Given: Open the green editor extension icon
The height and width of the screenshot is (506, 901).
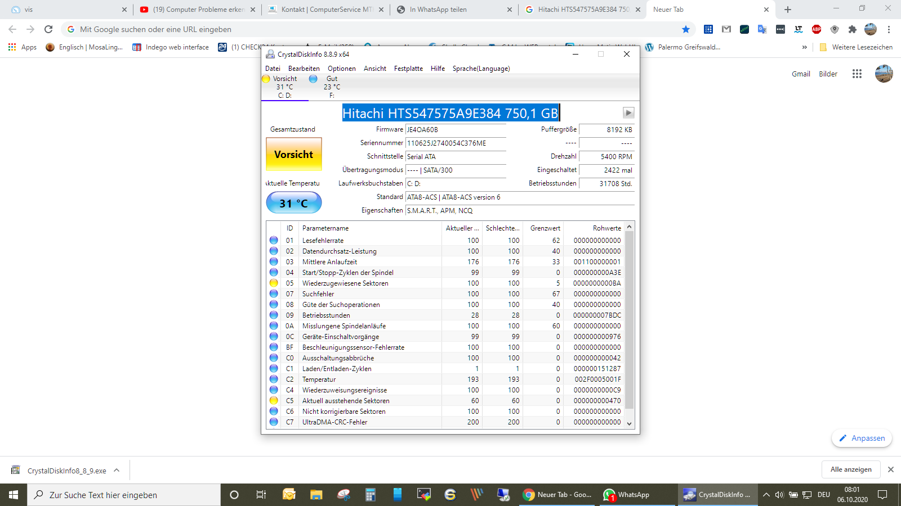Looking at the screenshot, I should point(744,29).
